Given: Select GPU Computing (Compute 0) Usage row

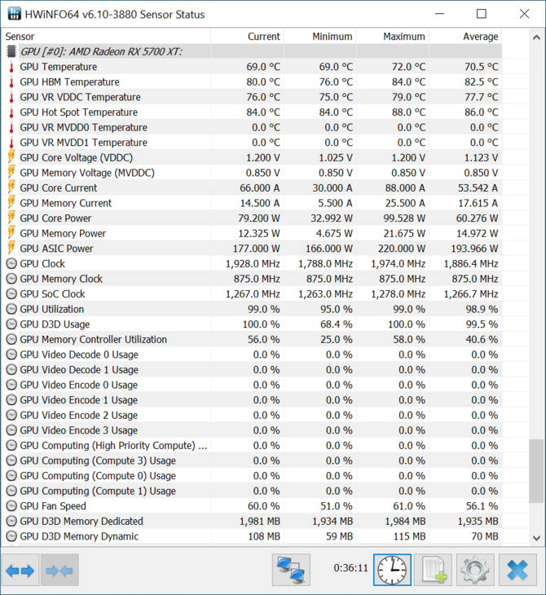Looking at the screenshot, I should (253, 476).
